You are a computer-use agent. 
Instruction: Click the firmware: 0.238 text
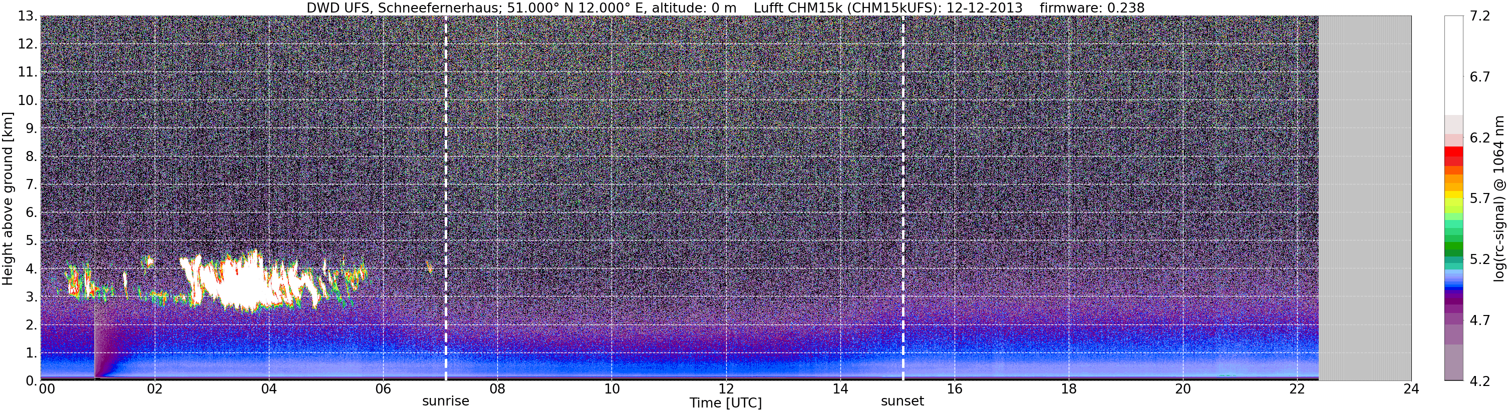tap(1092, 7)
